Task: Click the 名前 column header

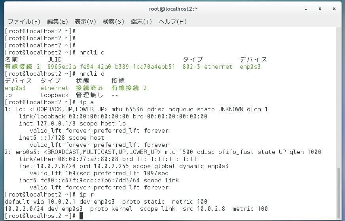Action: point(11,60)
